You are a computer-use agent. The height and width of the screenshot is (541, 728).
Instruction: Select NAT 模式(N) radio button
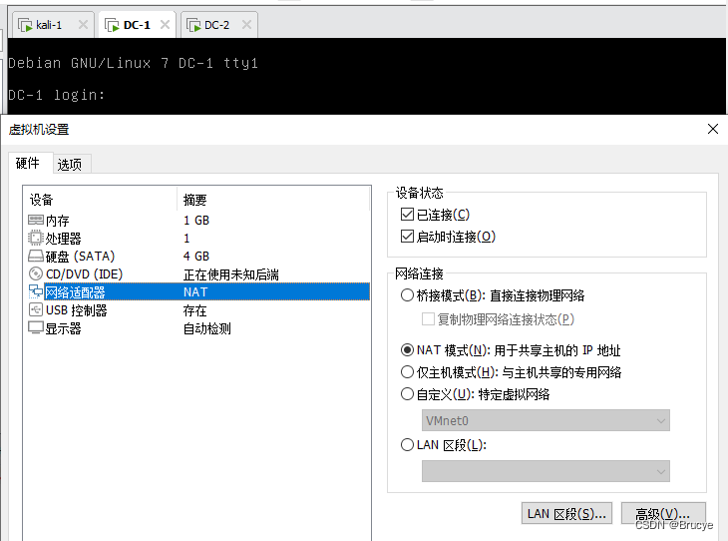pos(407,350)
